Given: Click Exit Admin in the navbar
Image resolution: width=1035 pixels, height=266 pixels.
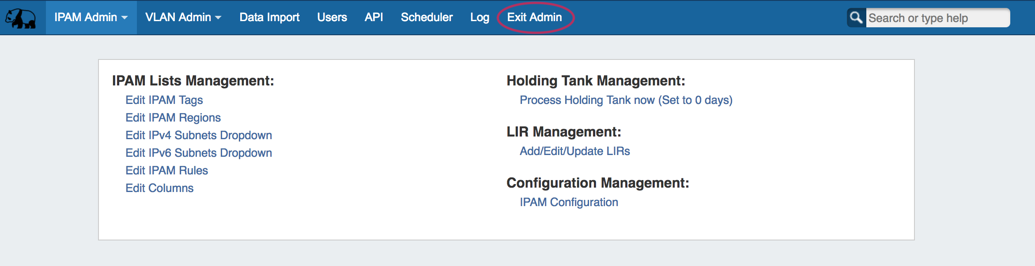Looking at the screenshot, I should tap(534, 18).
